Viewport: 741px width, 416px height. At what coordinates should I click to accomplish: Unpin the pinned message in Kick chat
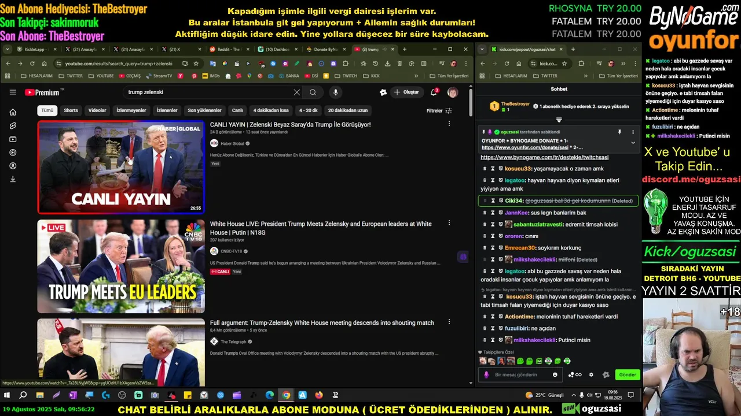coord(619,132)
